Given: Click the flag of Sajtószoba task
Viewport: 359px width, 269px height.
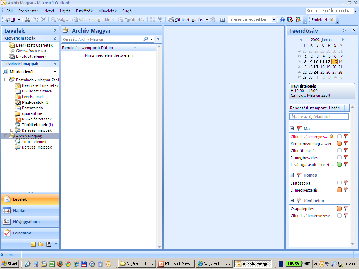Looking at the screenshot, I should point(346,183).
